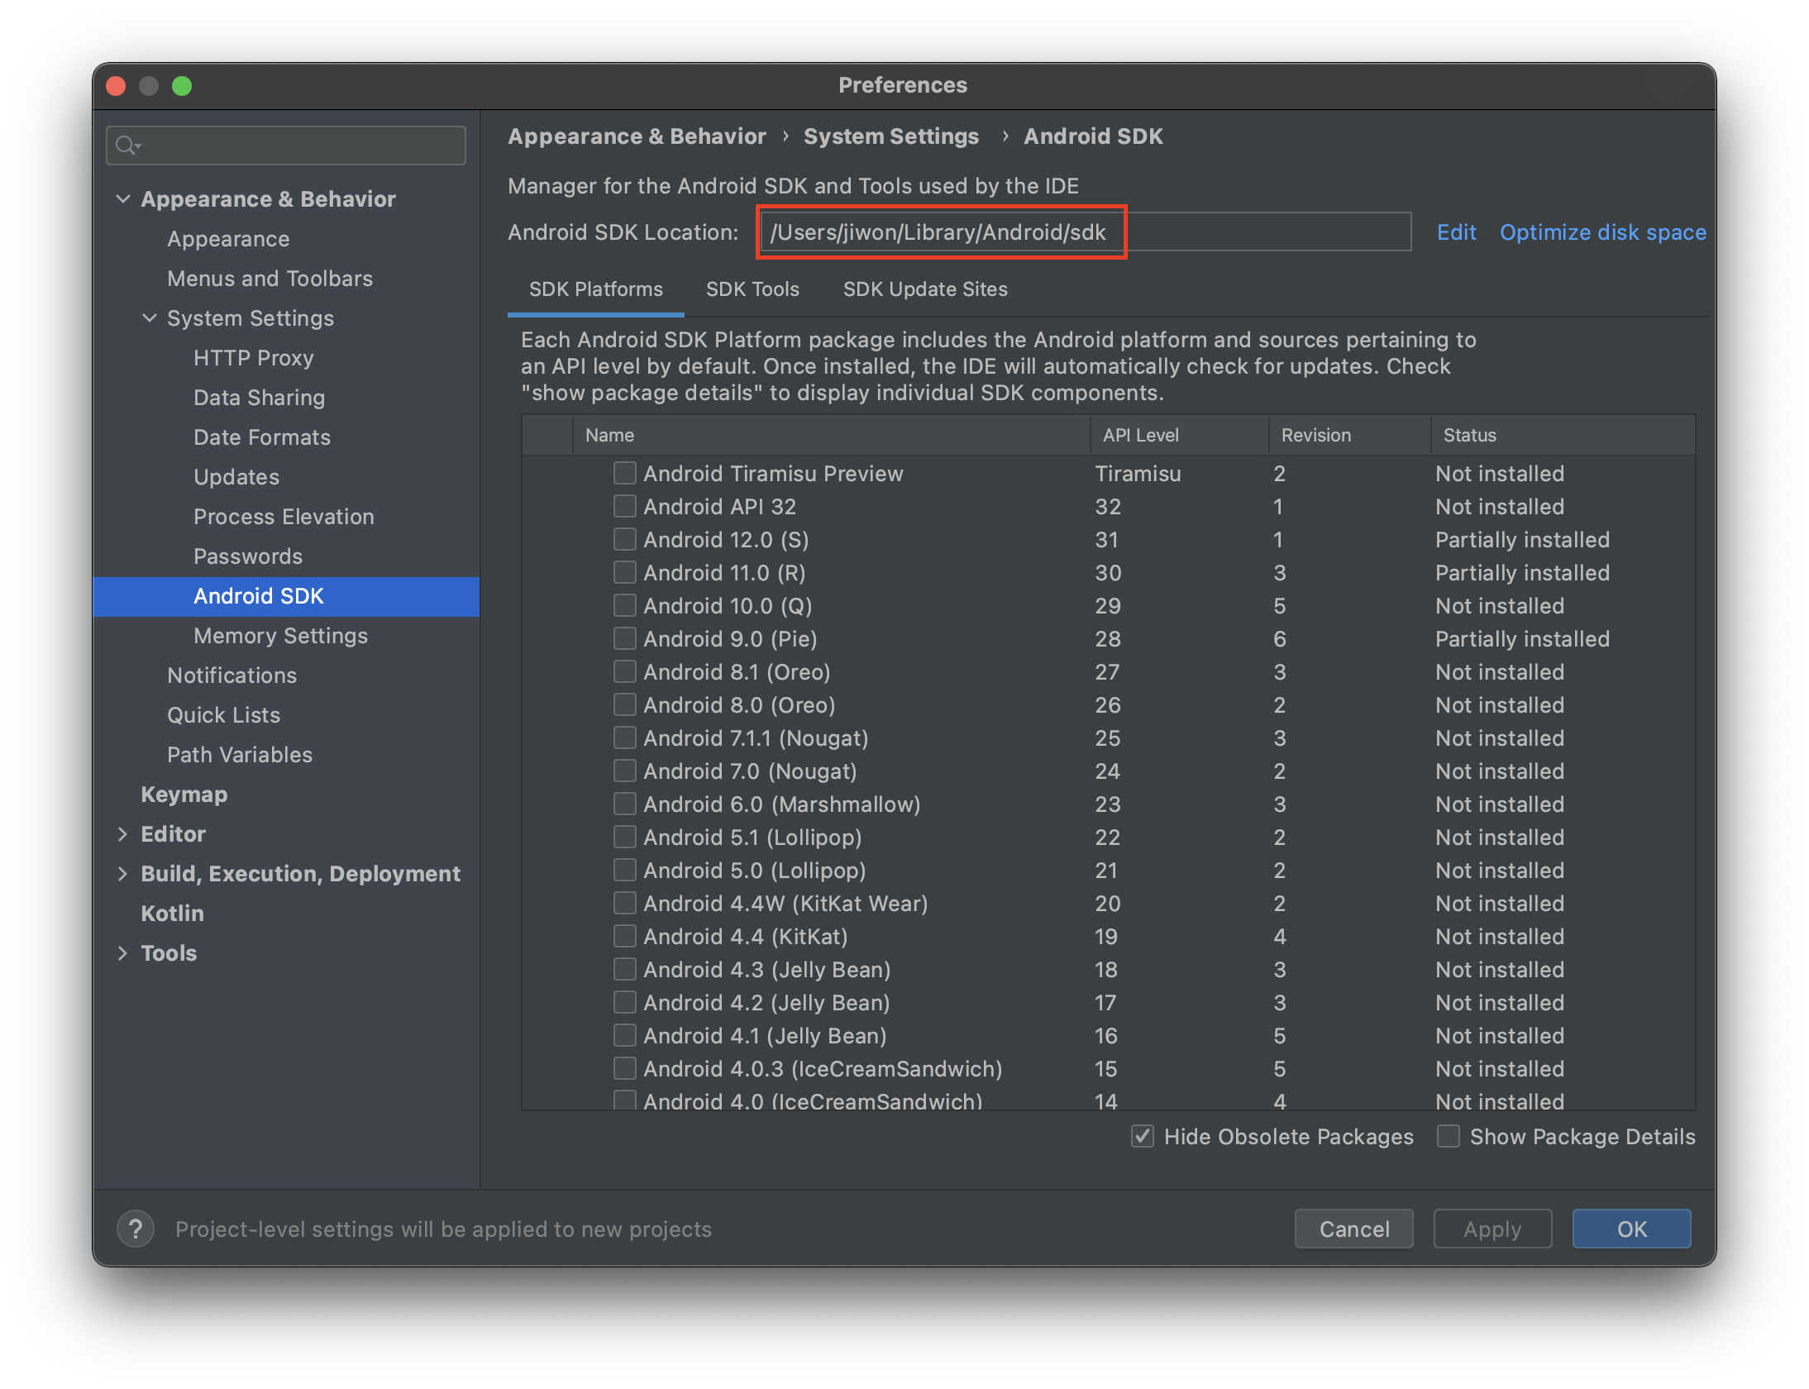Click the Android SDK Location path field

[1085, 232]
